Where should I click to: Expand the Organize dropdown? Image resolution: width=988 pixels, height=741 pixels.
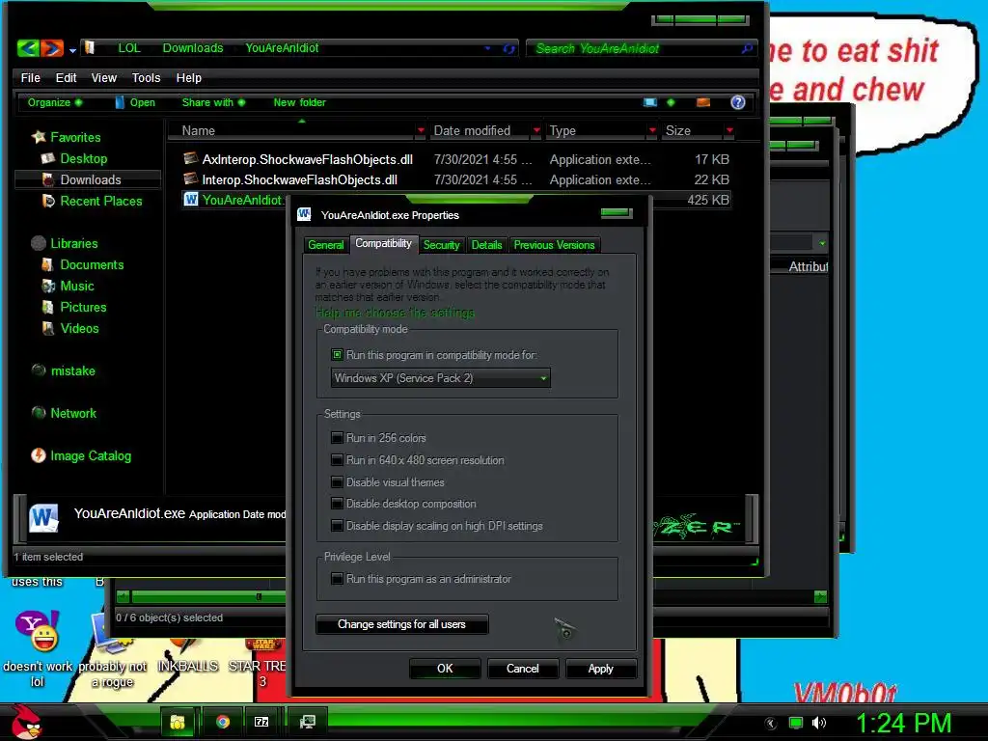click(x=54, y=102)
